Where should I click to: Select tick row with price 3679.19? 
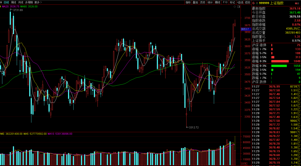[276, 163]
